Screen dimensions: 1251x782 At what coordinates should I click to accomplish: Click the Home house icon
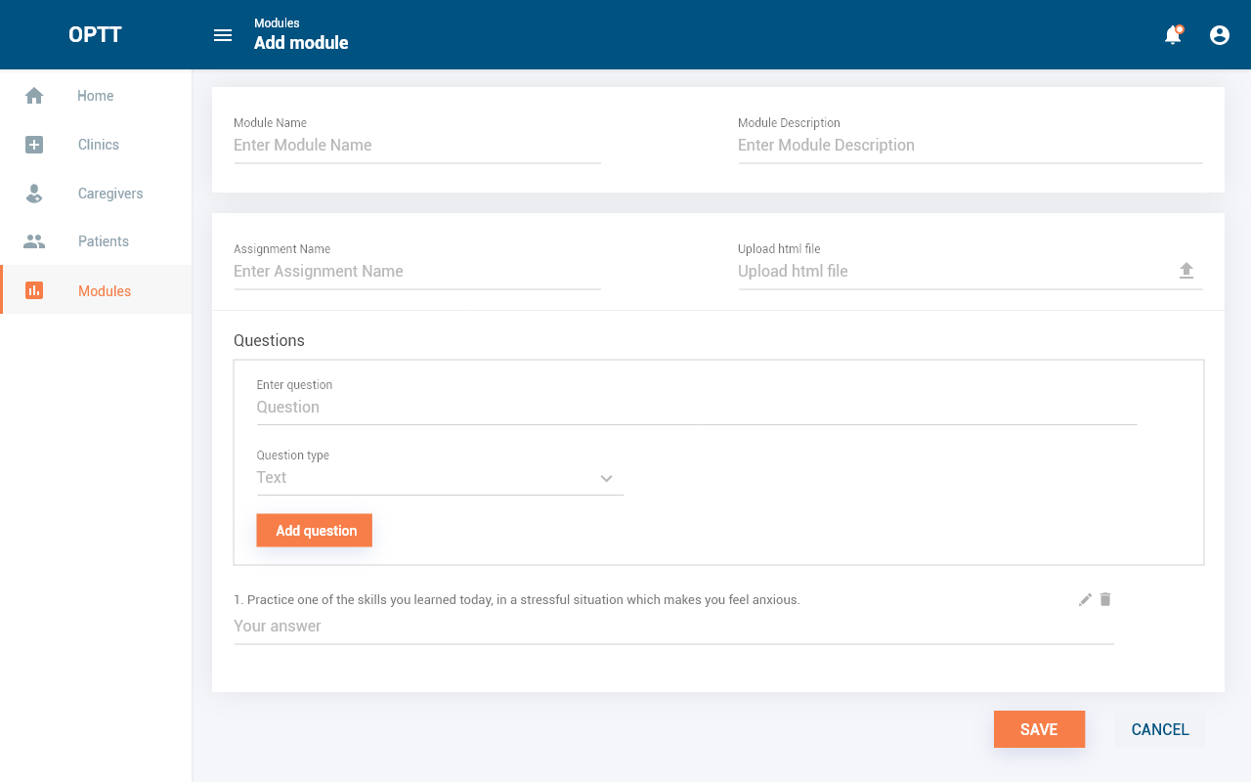tap(34, 96)
